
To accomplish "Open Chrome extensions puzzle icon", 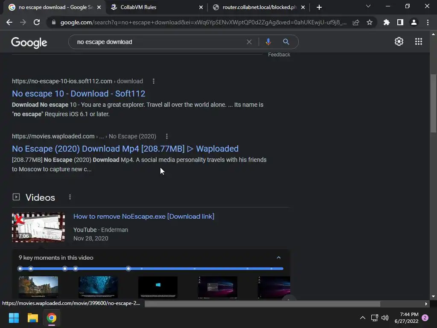I will [x=387, y=22].
